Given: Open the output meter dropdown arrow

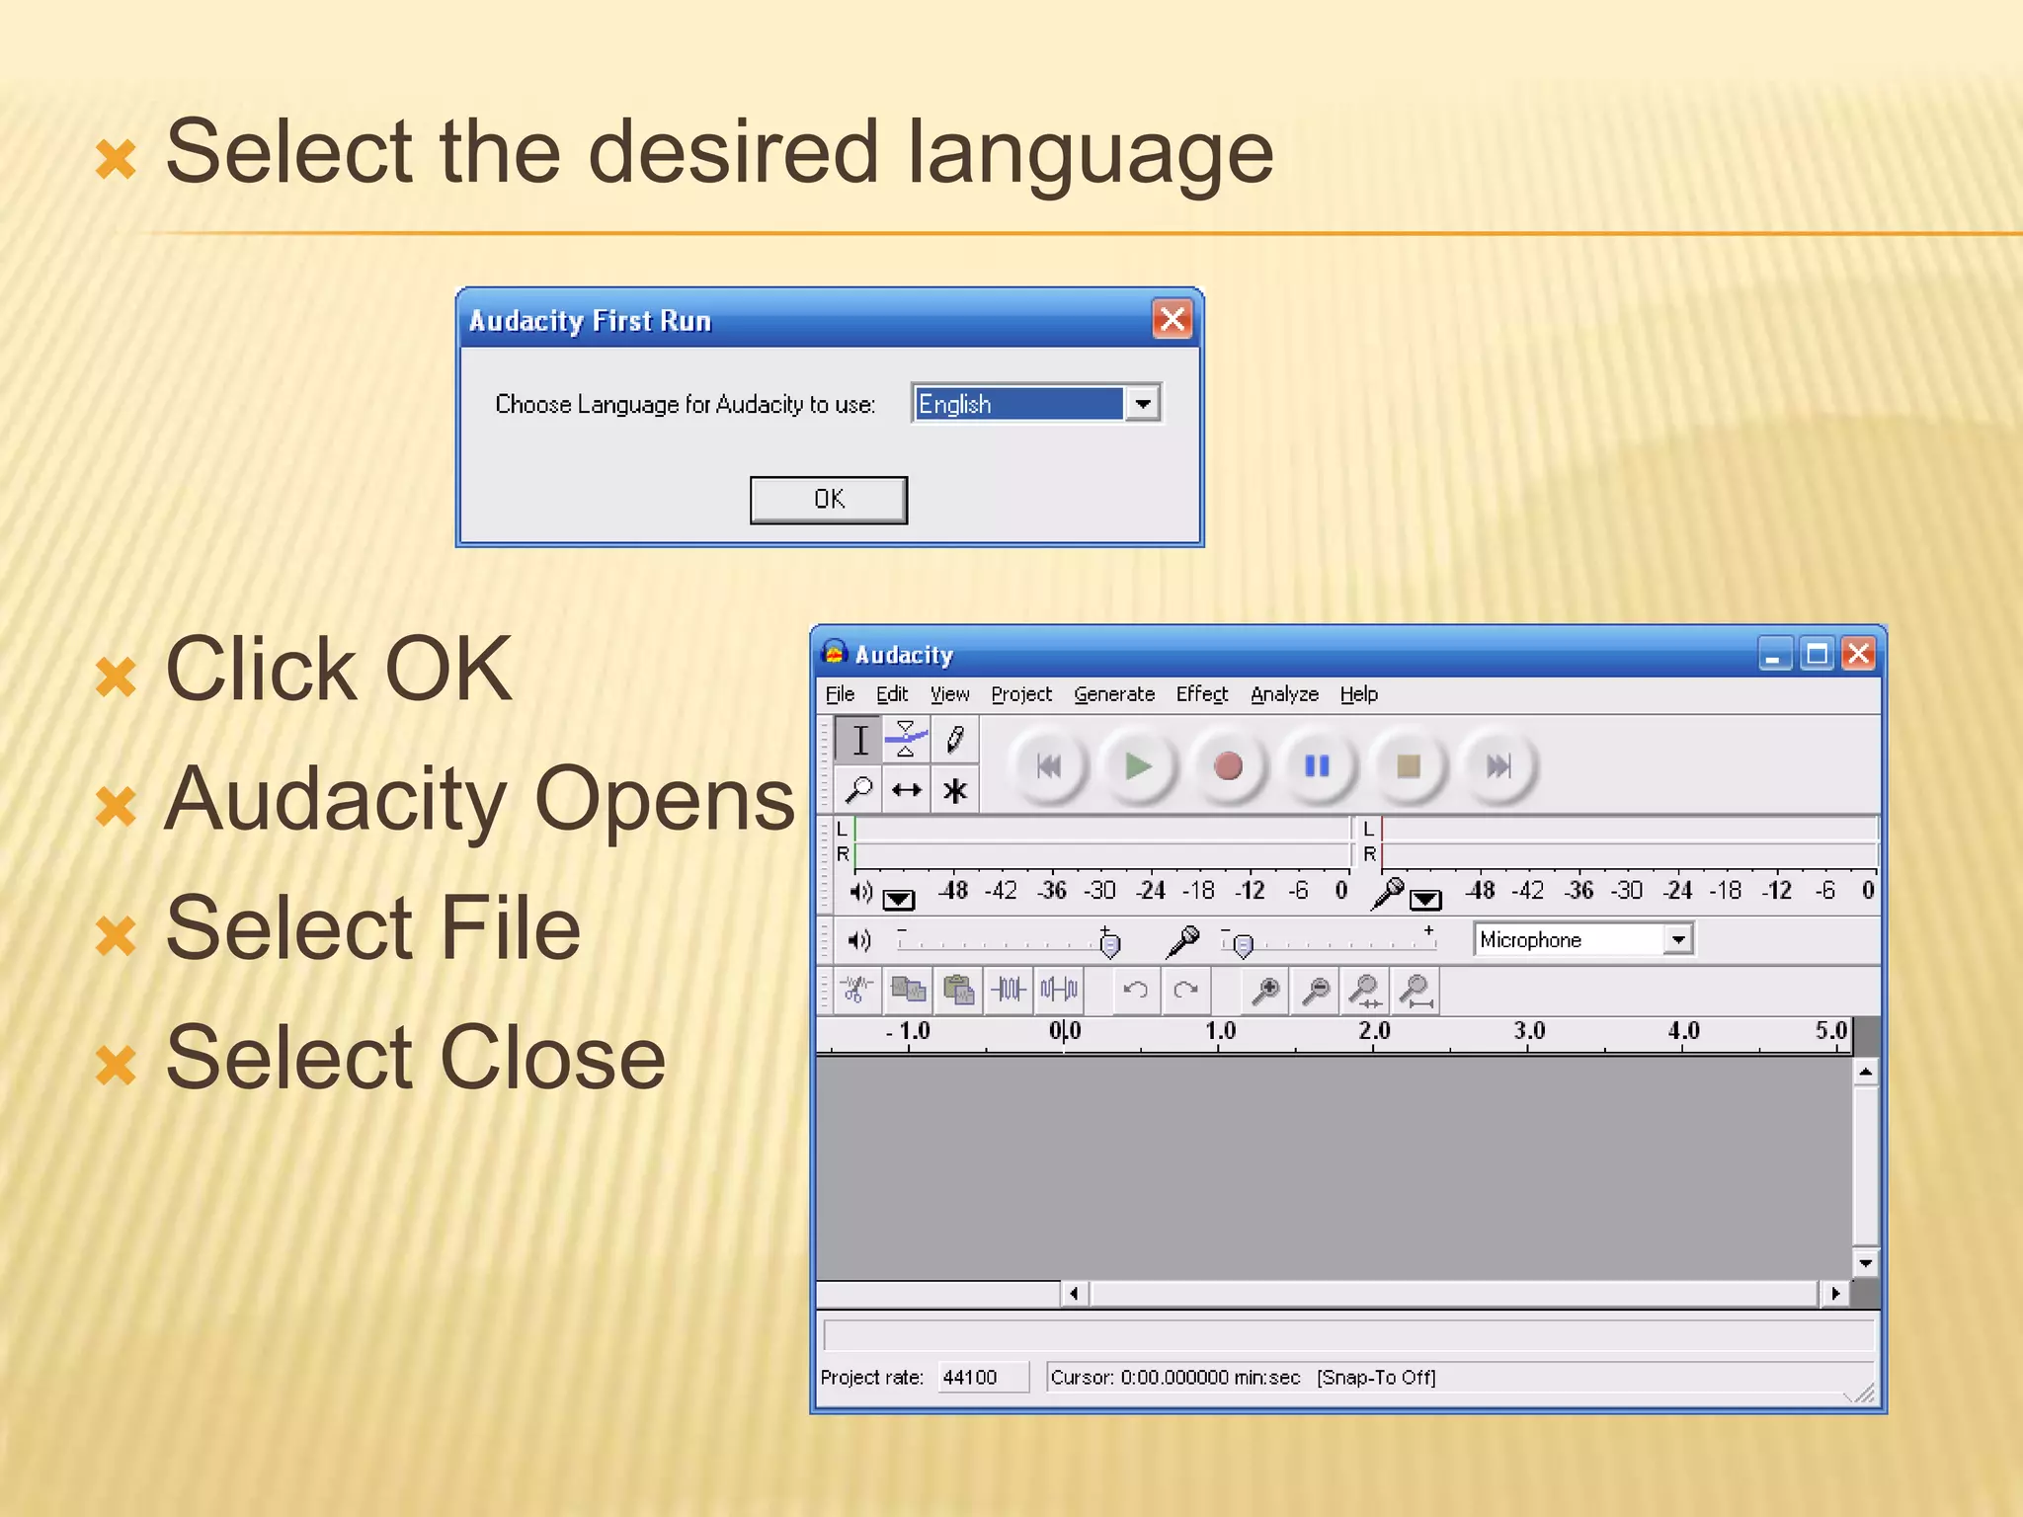Looking at the screenshot, I should point(898,899).
